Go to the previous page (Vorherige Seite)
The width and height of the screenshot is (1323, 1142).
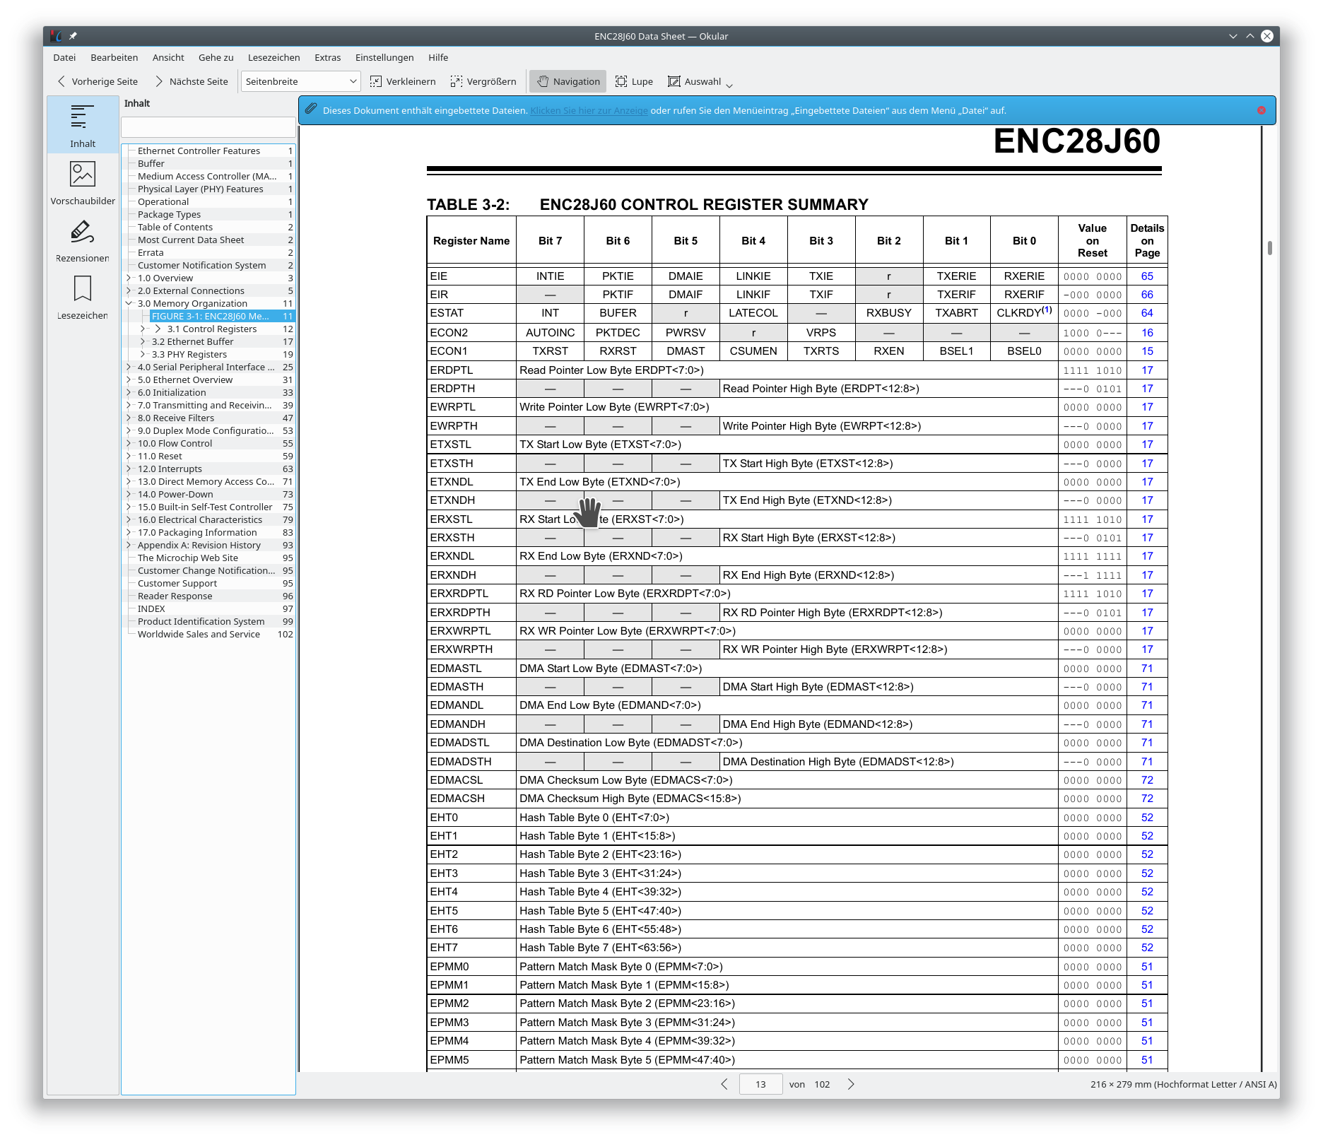(98, 81)
